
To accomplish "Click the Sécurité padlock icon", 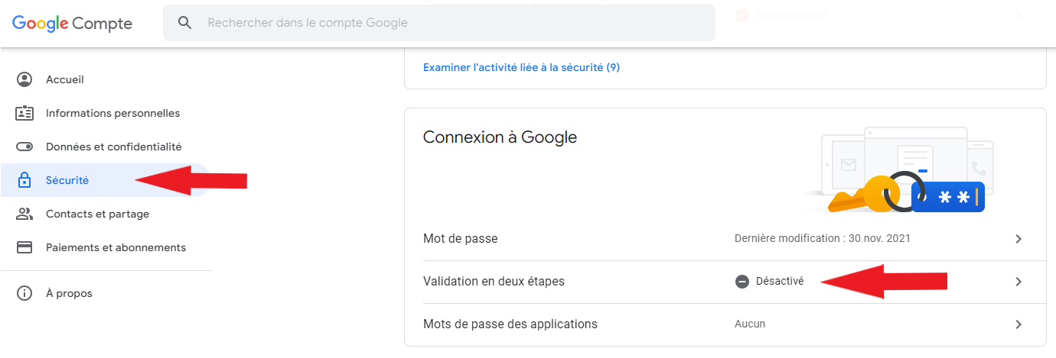I will click(x=24, y=180).
